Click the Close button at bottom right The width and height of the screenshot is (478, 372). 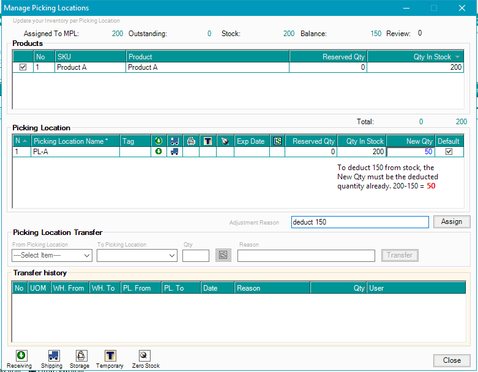click(452, 360)
